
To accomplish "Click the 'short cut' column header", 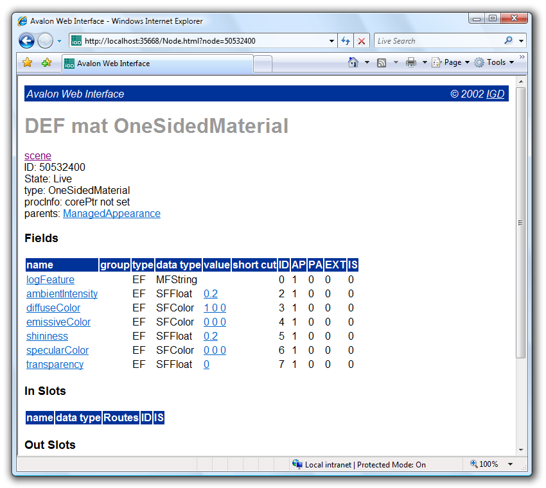I will (x=254, y=265).
